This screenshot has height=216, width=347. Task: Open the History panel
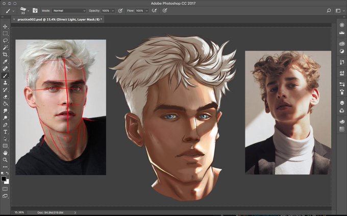(x=342, y=63)
